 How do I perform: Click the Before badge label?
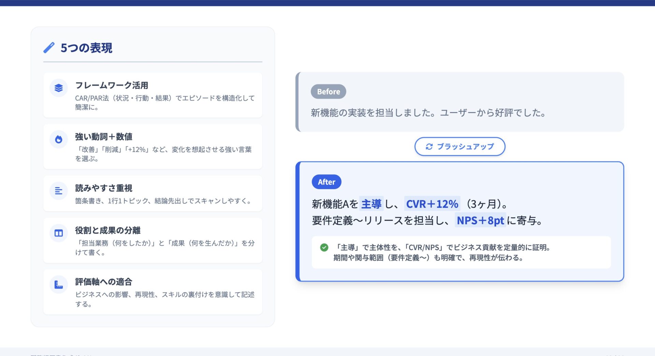click(328, 92)
